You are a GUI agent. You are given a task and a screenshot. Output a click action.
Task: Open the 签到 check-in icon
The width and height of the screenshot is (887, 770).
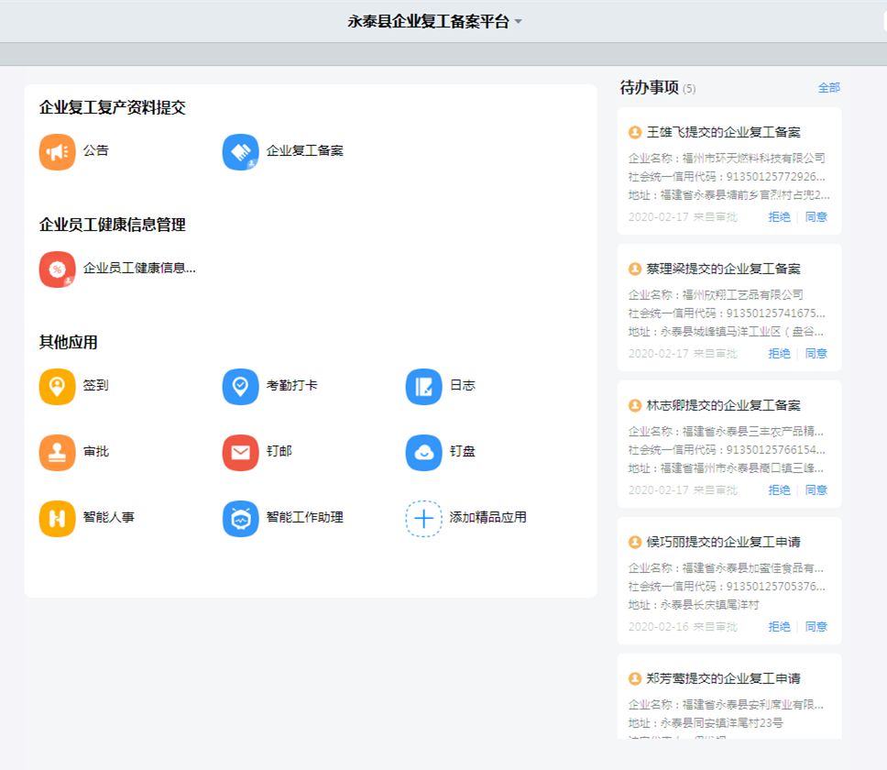point(57,387)
